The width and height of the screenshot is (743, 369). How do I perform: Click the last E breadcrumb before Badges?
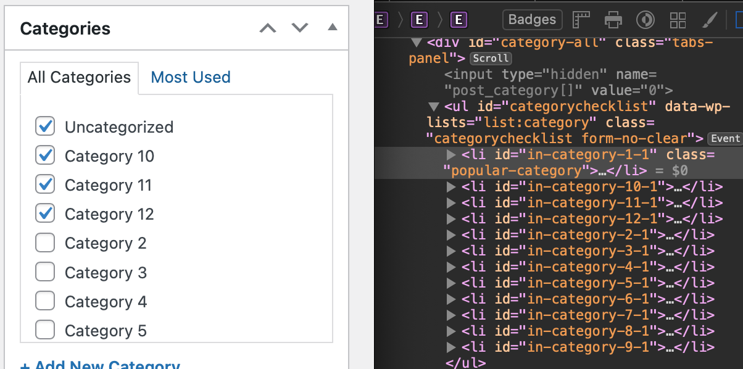pyautogui.click(x=459, y=19)
